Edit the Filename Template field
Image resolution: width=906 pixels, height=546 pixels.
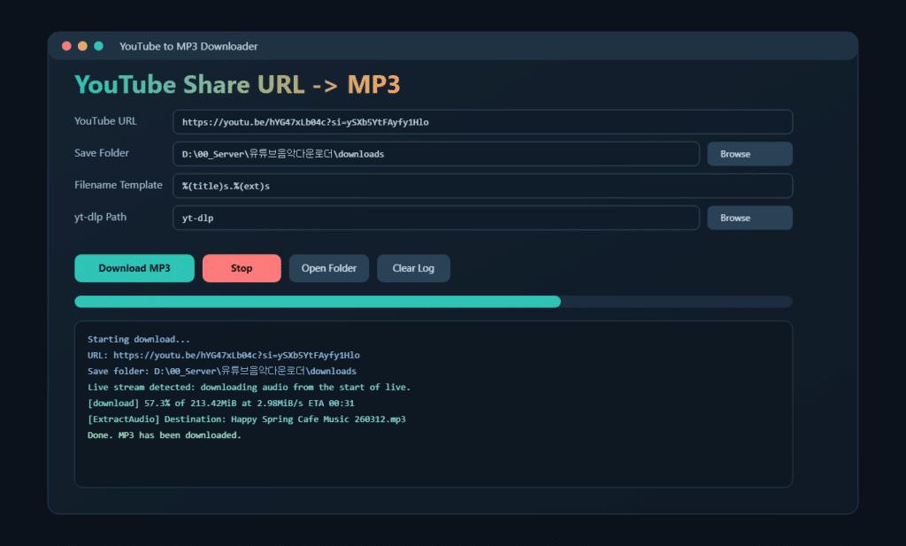(x=482, y=186)
